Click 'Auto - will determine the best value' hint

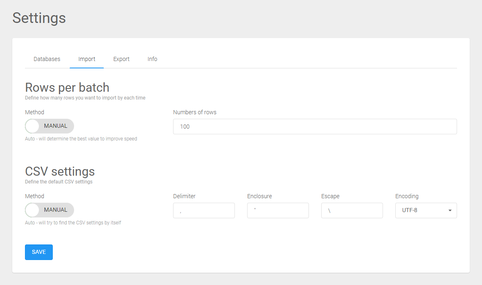click(x=81, y=139)
